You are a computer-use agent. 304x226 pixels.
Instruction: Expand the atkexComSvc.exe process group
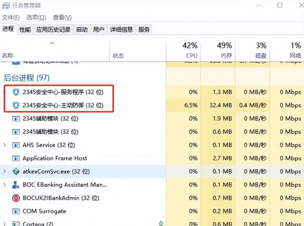pos(5,171)
